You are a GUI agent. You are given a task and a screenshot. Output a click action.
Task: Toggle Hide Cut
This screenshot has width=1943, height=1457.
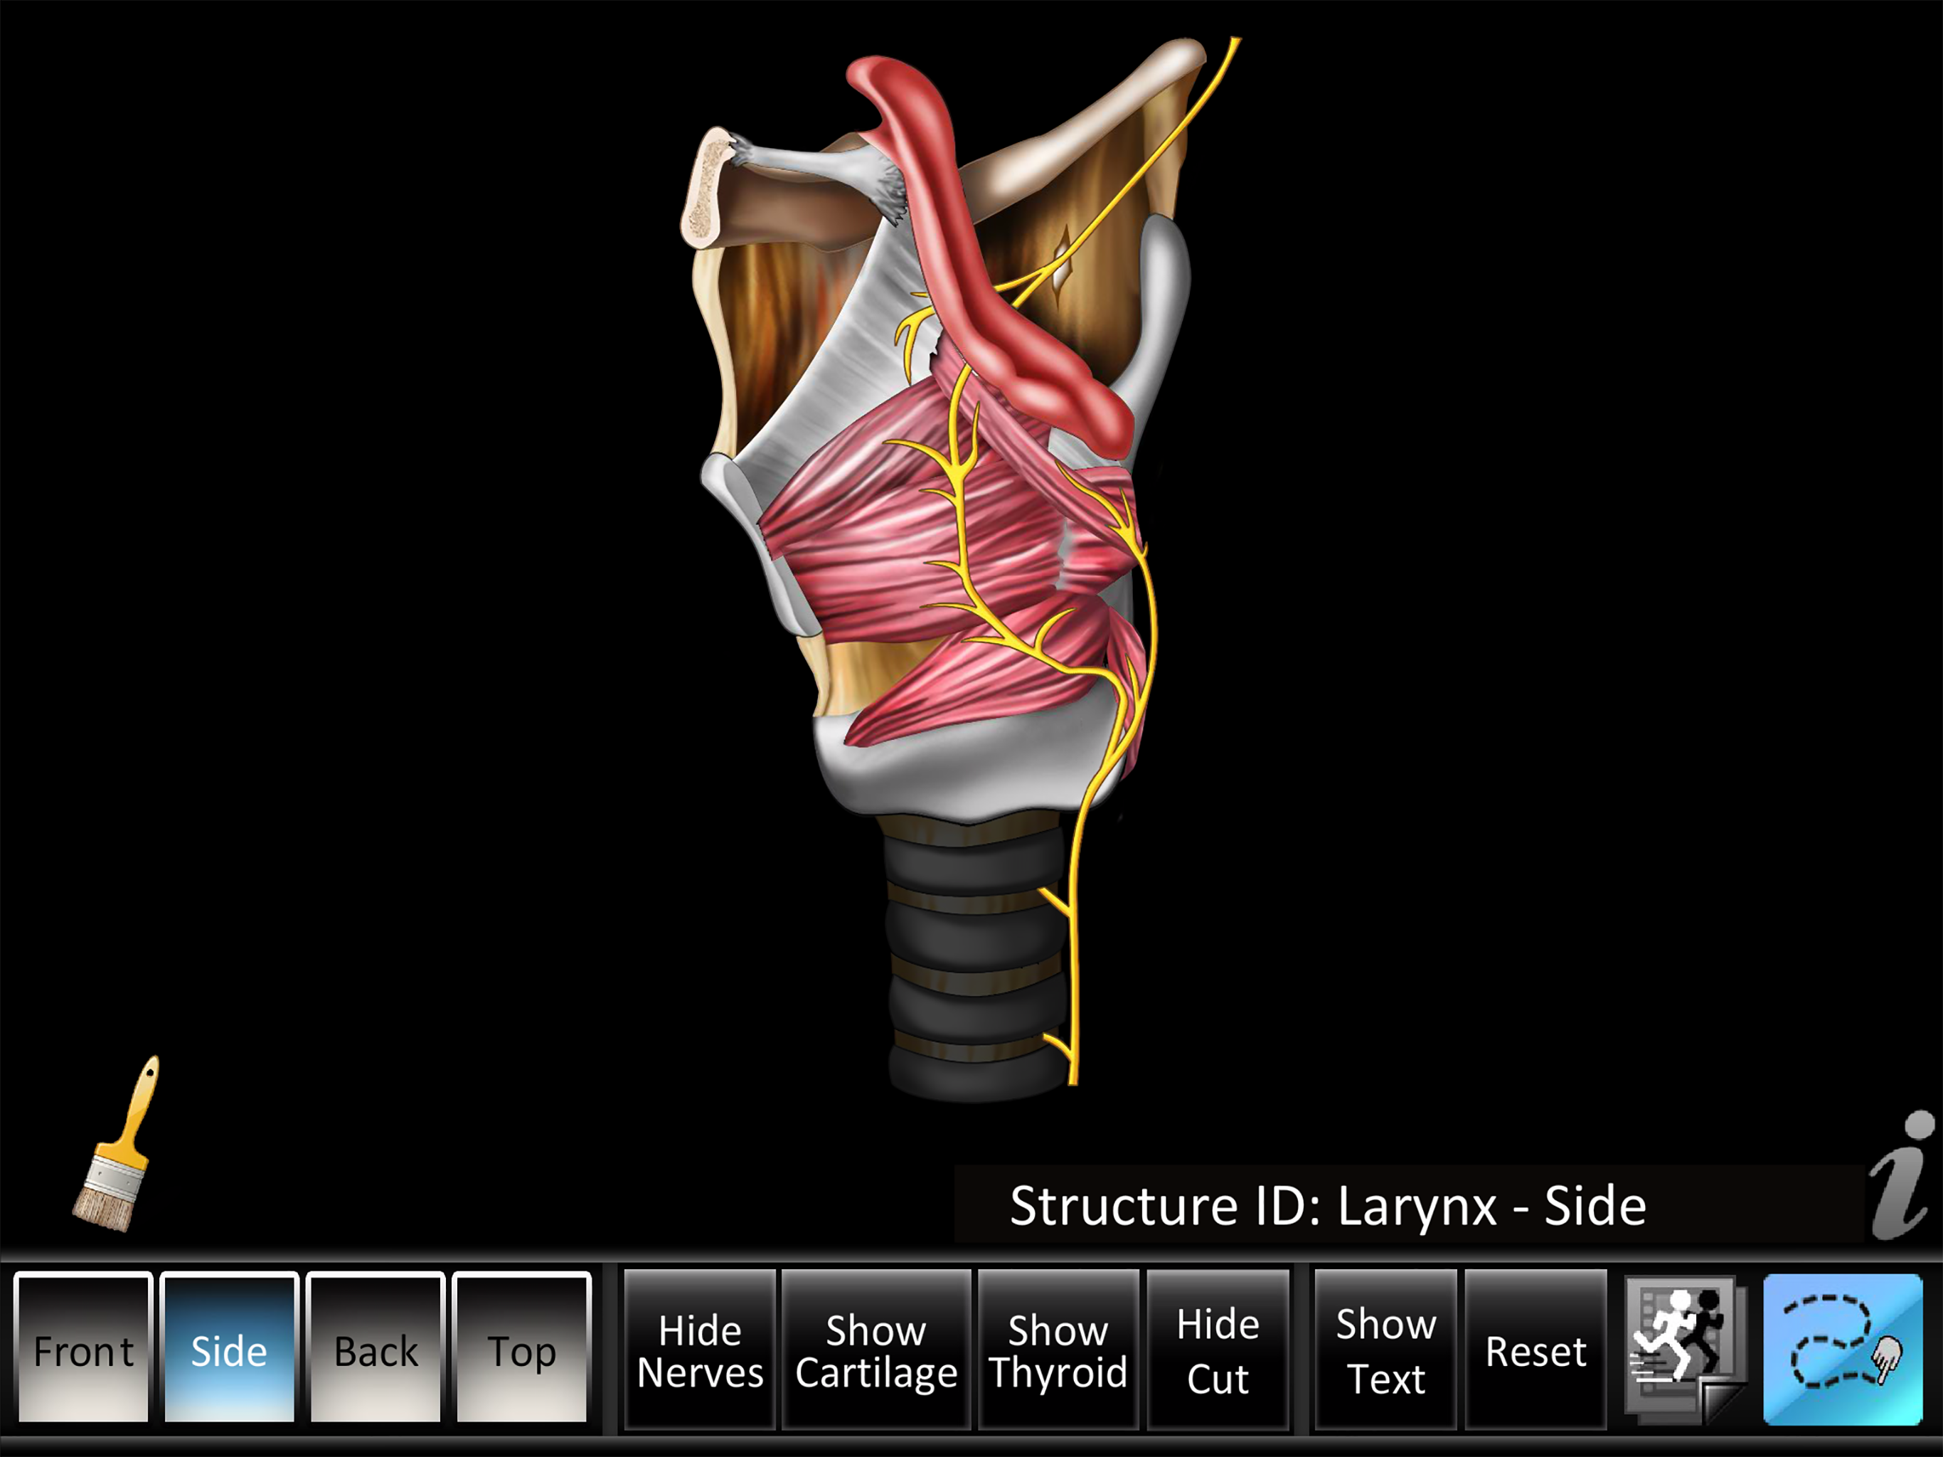1218,1351
